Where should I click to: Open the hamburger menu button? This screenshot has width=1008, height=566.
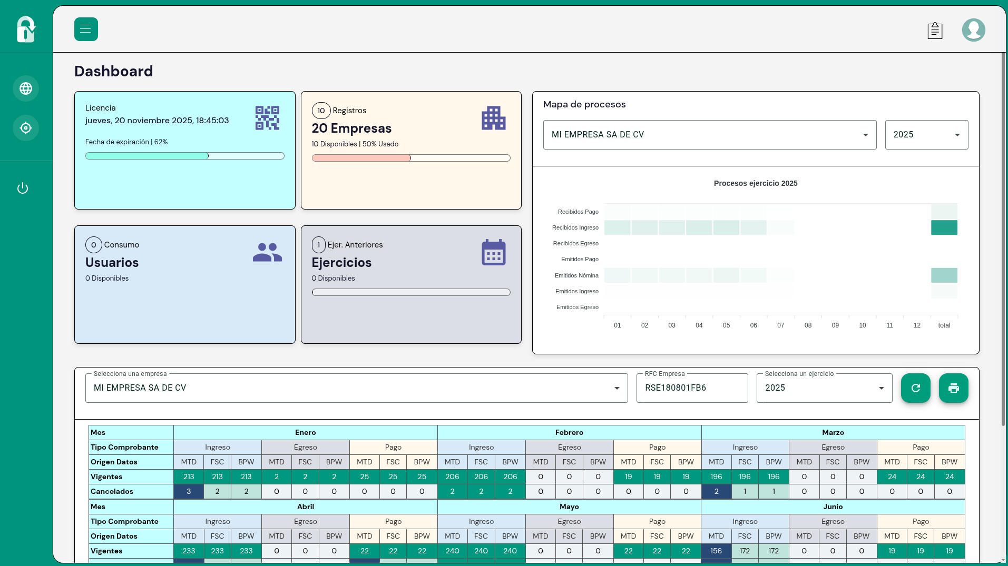pos(86,29)
